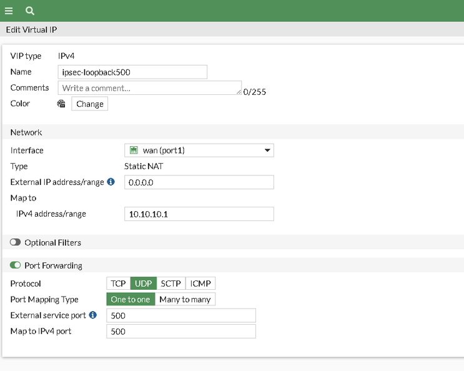The height and width of the screenshot is (371, 464).
Task: Select ICMP protocol
Action: coord(200,284)
